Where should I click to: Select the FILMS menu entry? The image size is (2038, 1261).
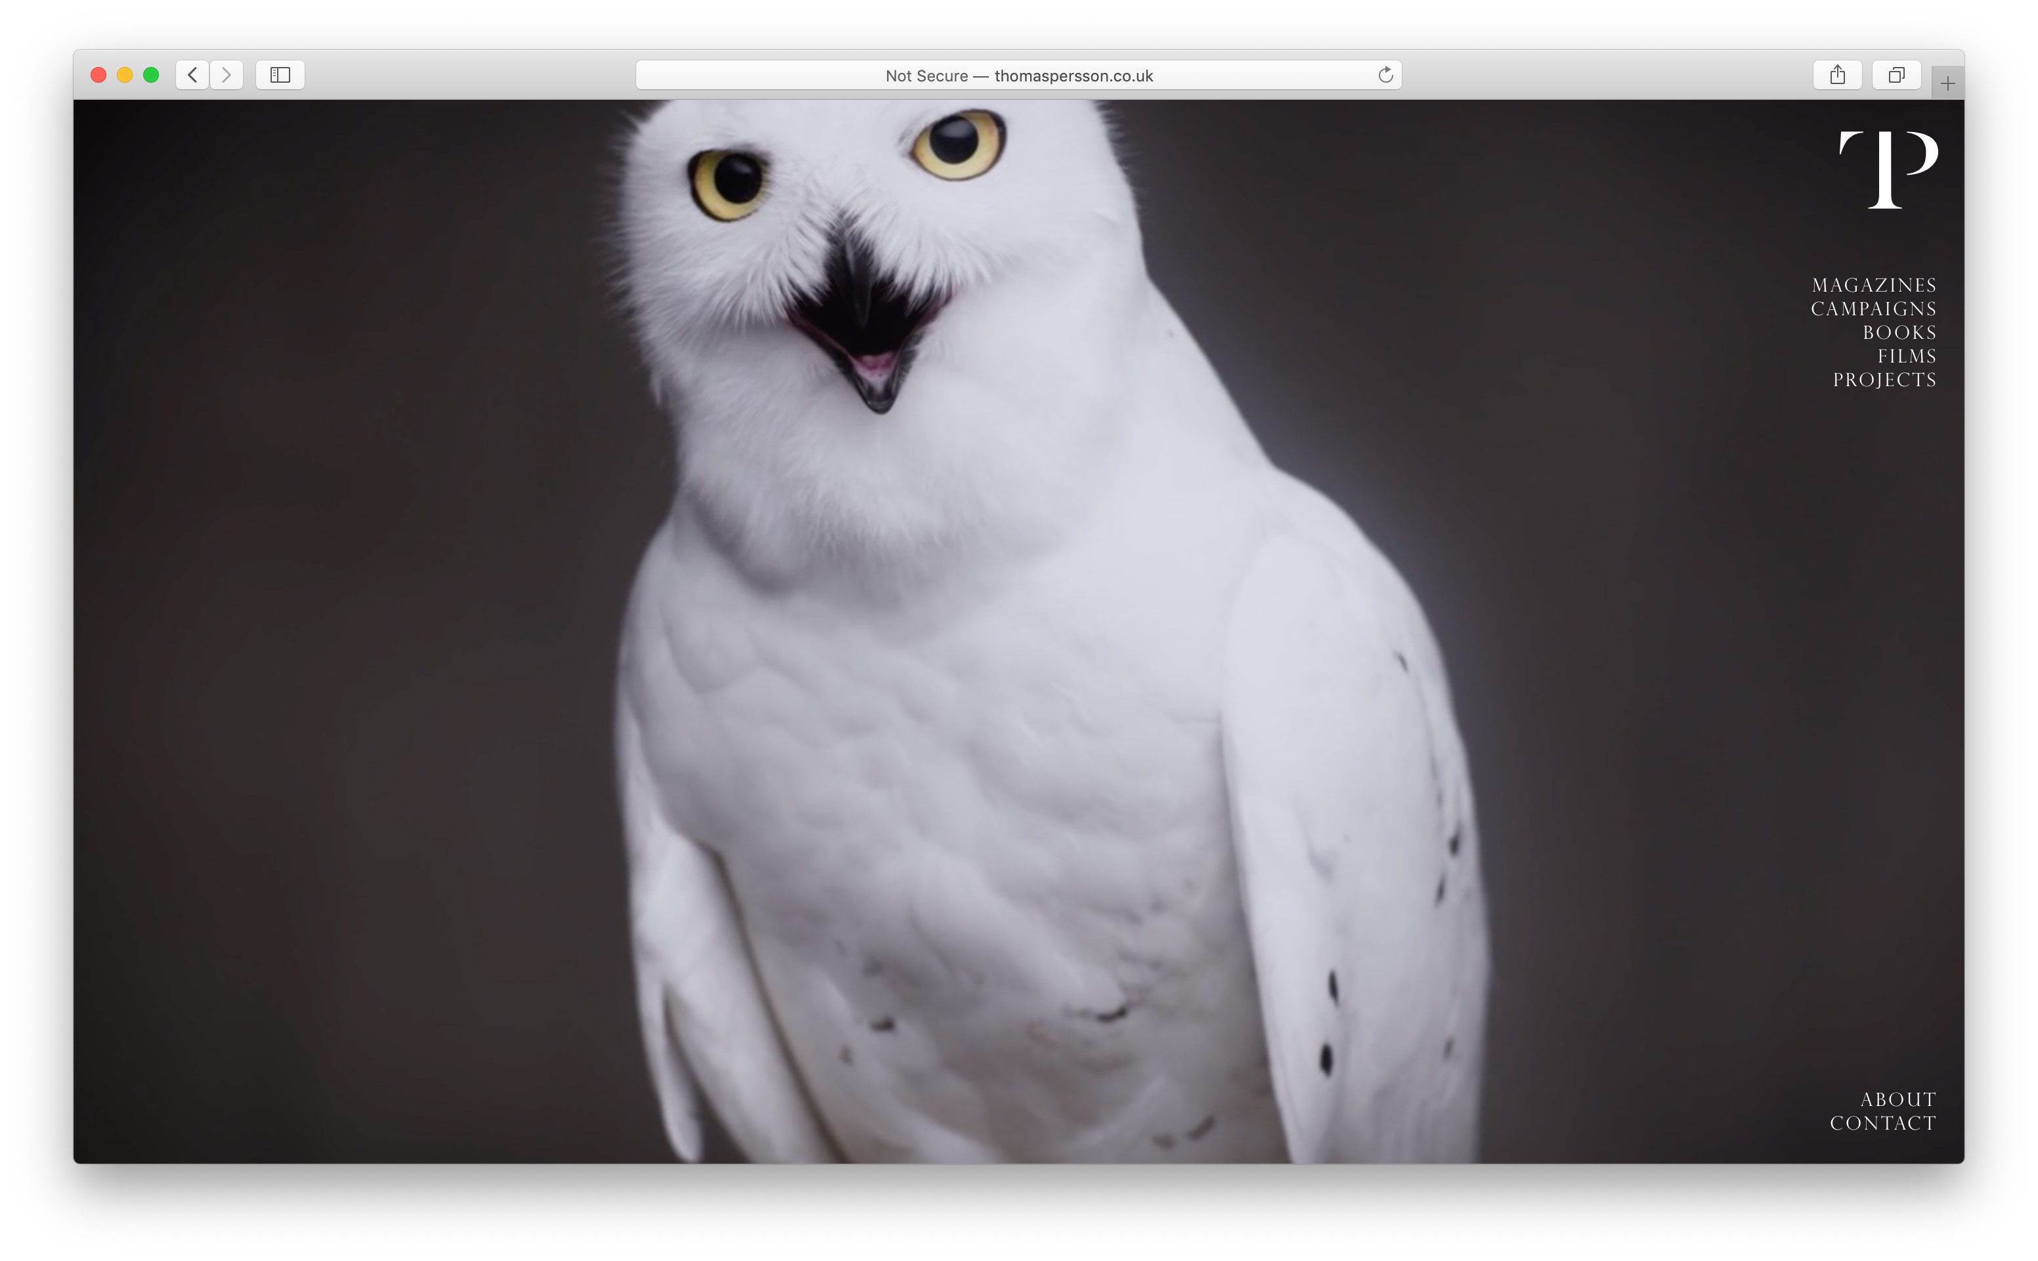tap(1906, 356)
